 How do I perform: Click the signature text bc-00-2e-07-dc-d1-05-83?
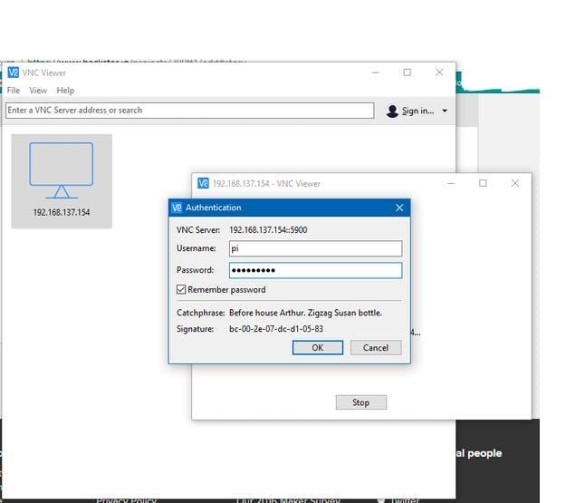(x=276, y=329)
